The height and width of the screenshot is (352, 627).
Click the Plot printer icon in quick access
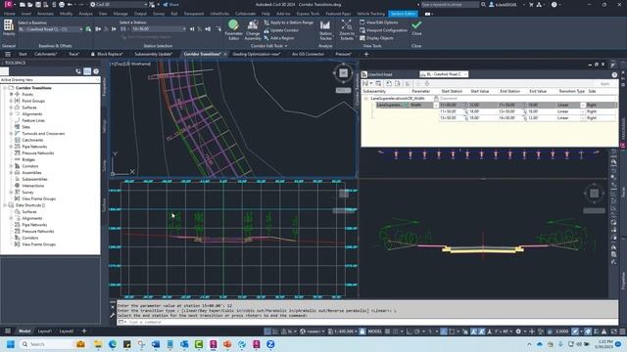pos(62,4)
